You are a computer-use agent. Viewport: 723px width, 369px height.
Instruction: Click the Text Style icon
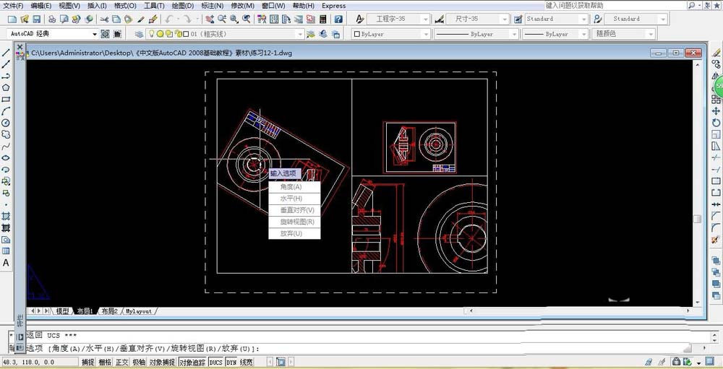click(x=360, y=19)
